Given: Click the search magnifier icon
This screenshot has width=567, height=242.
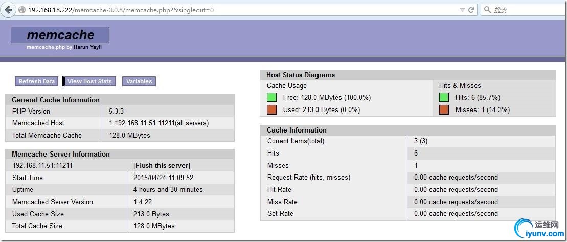Looking at the screenshot, I should coord(487,10).
